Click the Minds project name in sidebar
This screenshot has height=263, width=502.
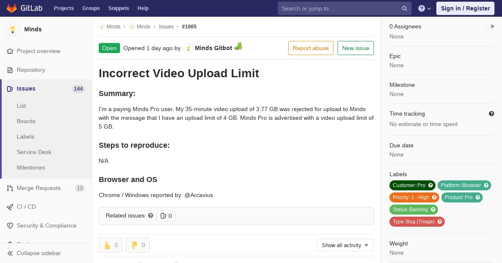[33, 29]
